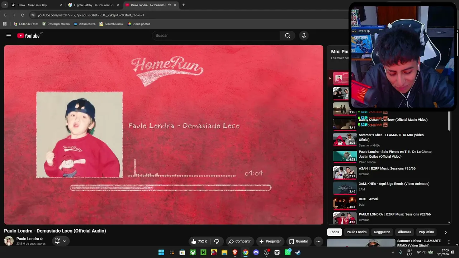Open Brave browser from the taskbar
This screenshot has height=258, width=459.
tap(235, 252)
